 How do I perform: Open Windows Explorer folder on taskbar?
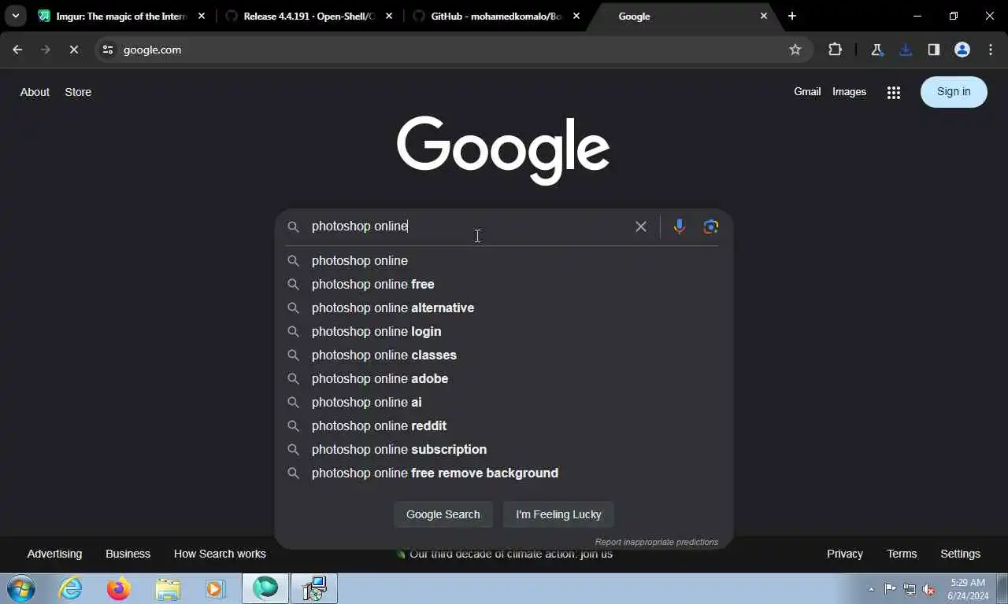point(168,588)
